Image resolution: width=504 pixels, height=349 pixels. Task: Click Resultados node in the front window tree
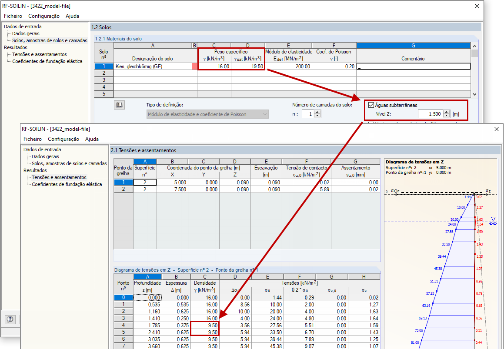[35, 170]
